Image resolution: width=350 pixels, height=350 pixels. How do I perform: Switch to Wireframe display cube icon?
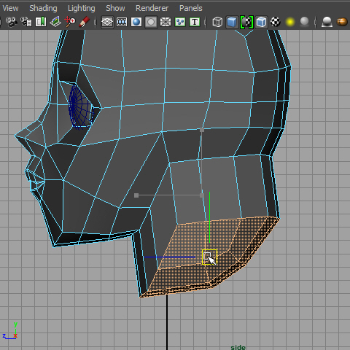pos(217,22)
